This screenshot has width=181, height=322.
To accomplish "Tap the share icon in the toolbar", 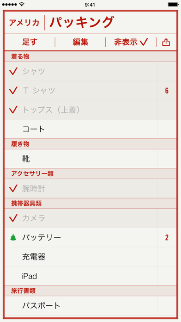I will click(166, 42).
